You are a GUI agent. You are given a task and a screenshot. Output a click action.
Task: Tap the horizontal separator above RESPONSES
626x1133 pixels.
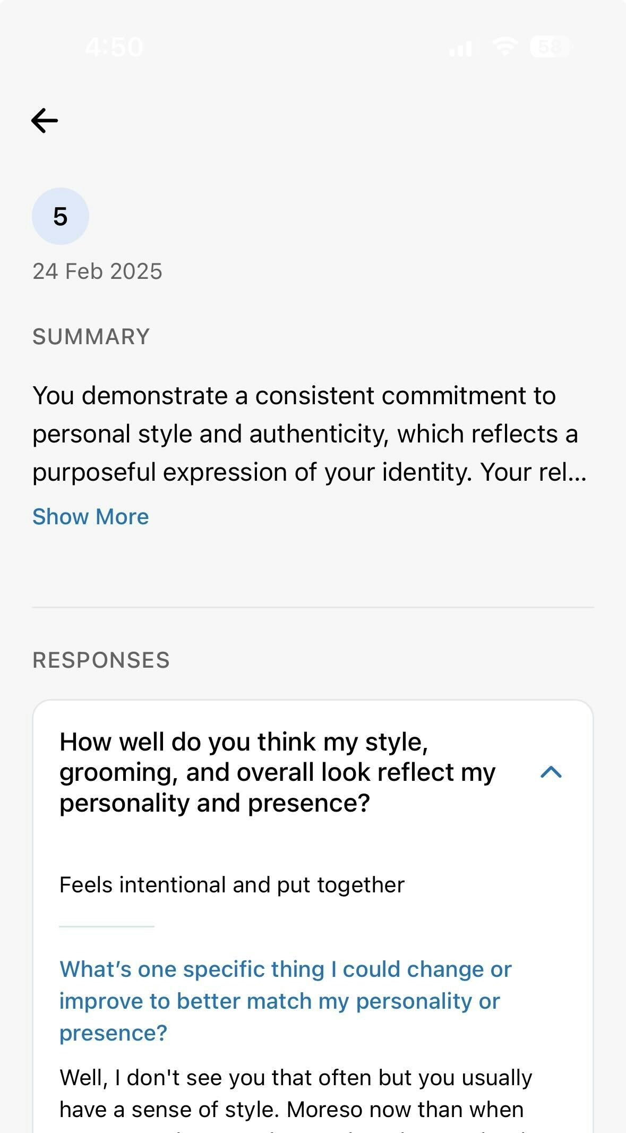pos(313,607)
